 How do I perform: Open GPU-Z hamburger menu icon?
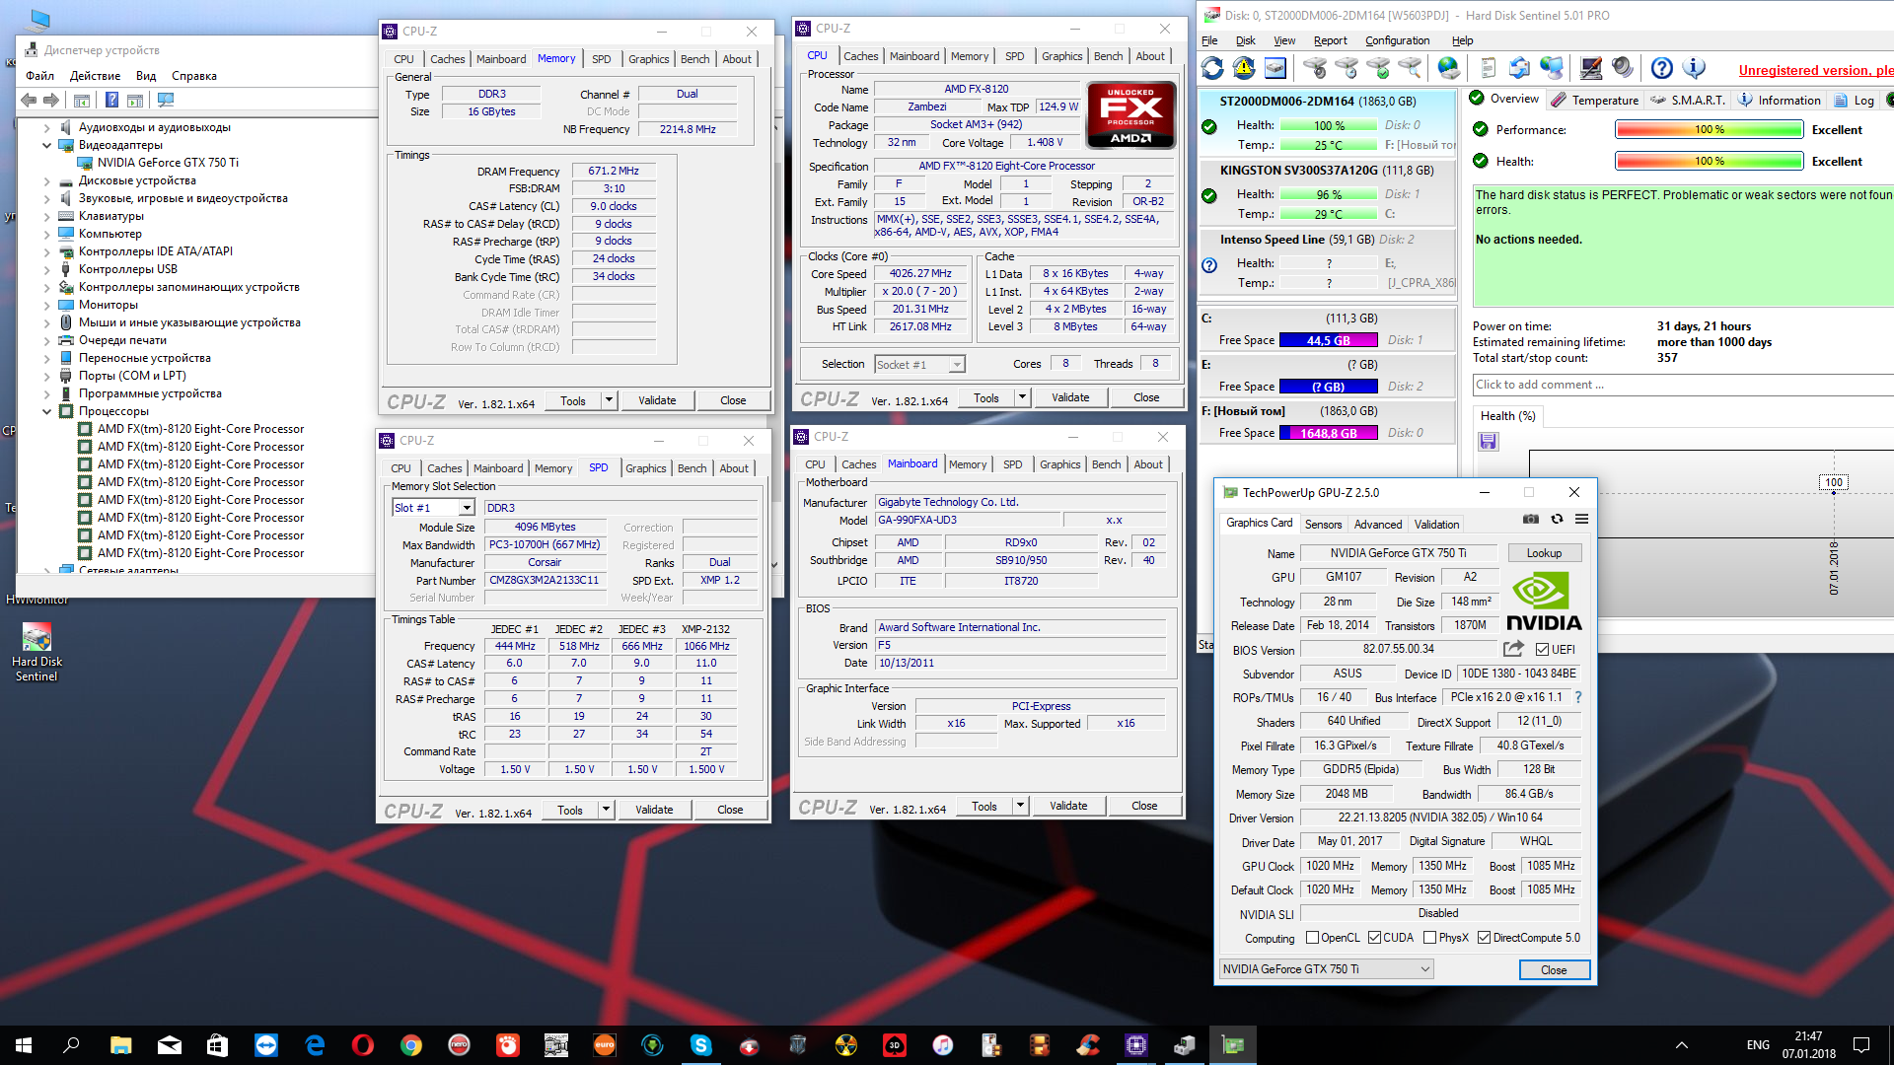1581,520
